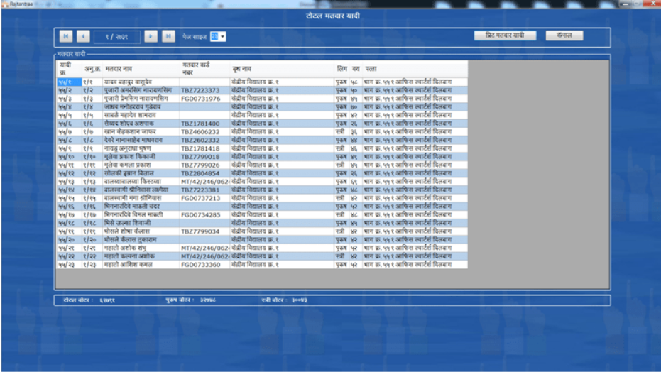
Task: Click the प्रिंट मतदार यादी button
Action: tap(505, 35)
